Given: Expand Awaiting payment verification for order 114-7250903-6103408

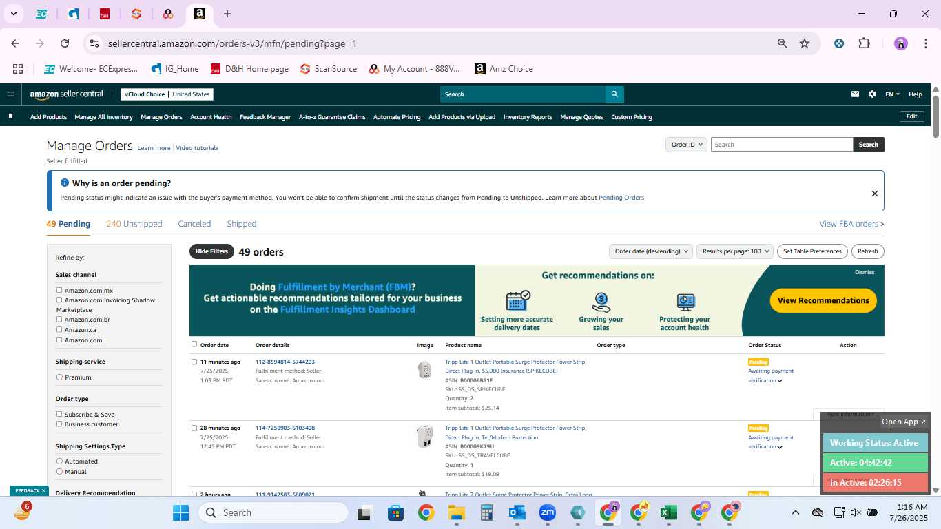Looking at the screenshot, I should (780, 447).
